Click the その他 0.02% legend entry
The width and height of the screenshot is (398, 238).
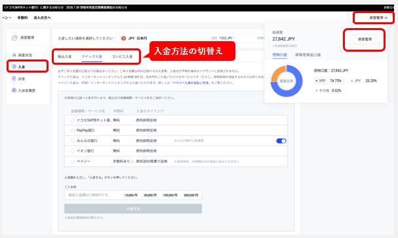[x=328, y=90]
